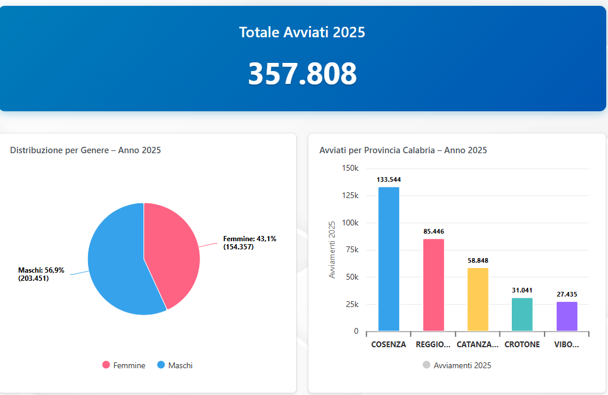Screen dimensions: 608x395
Task: Select the yellow CATANZA... bar
Action: tap(478, 299)
